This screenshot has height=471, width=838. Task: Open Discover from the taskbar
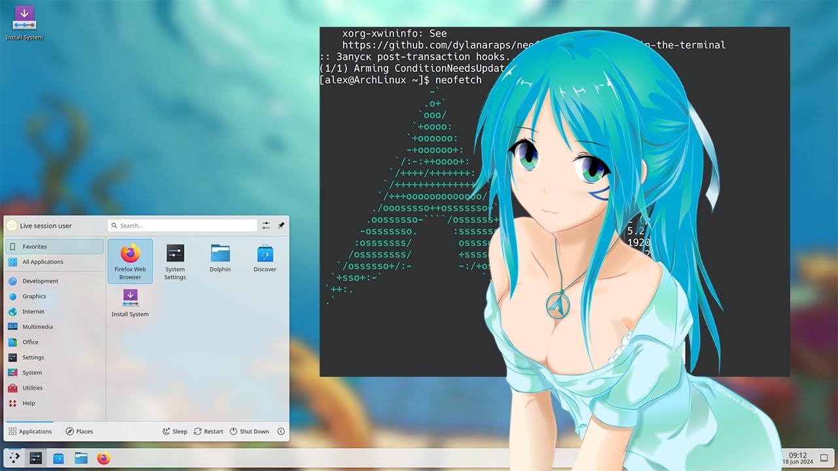(x=58, y=458)
